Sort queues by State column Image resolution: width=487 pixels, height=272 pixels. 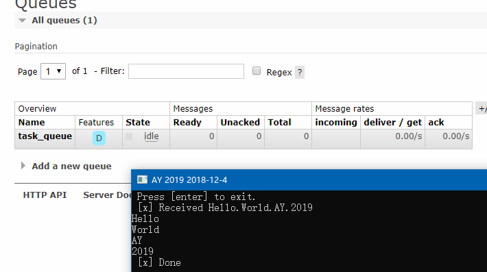(x=138, y=123)
